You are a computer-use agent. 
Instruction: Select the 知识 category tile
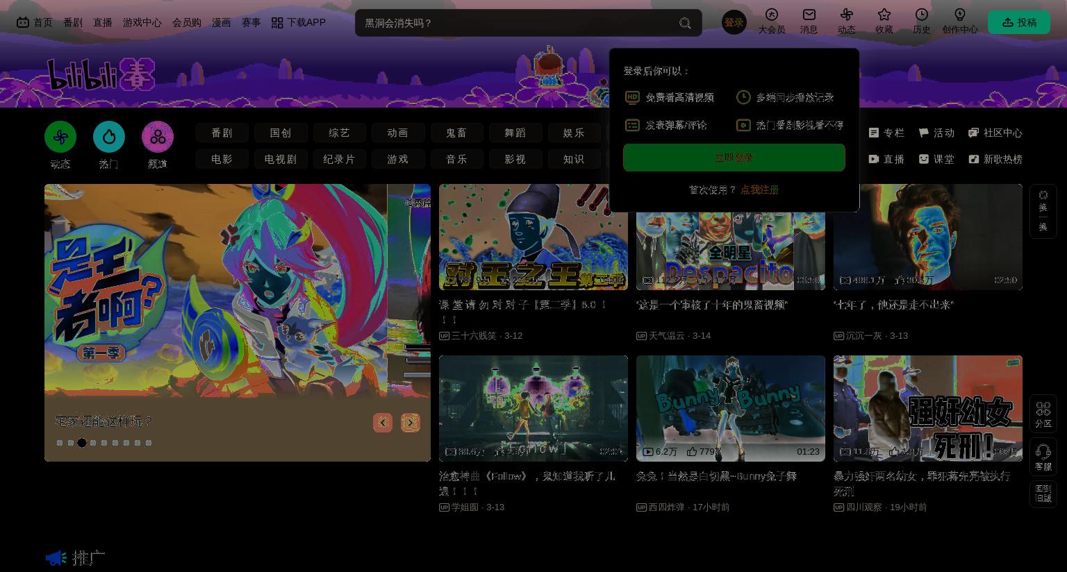pos(574,159)
